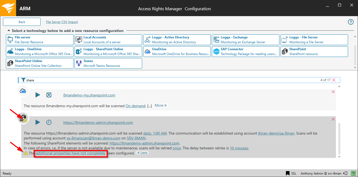Click the clock schedule icon for 8mandemo-admin

click(x=49, y=122)
